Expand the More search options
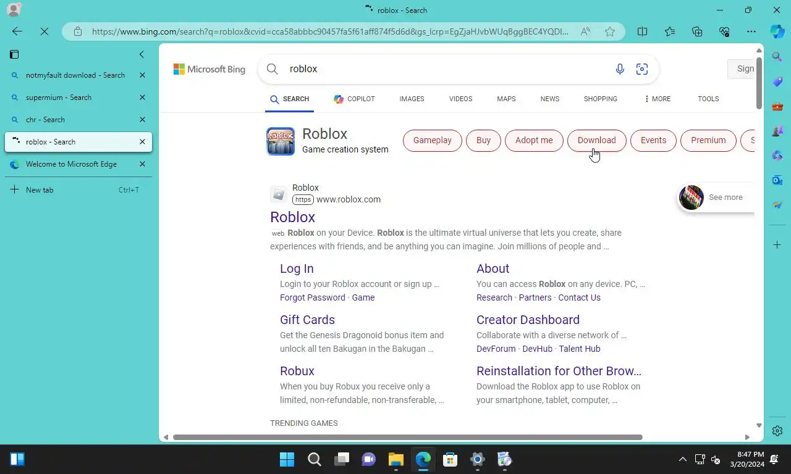The image size is (791, 474). coord(657,99)
